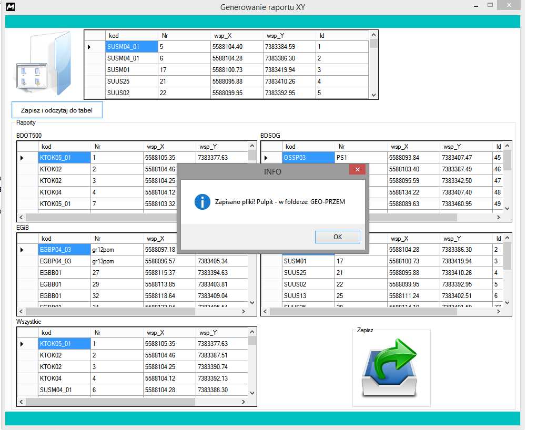Click the top grid's scroll down arrow
547x430 pixels.
(x=373, y=95)
